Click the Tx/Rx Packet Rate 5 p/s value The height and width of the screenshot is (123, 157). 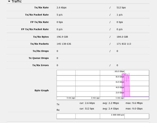[60, 15]
